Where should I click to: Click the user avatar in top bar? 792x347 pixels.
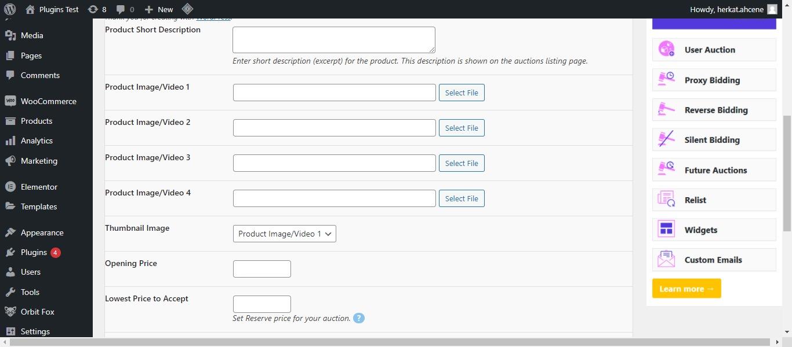pos(772,9)
